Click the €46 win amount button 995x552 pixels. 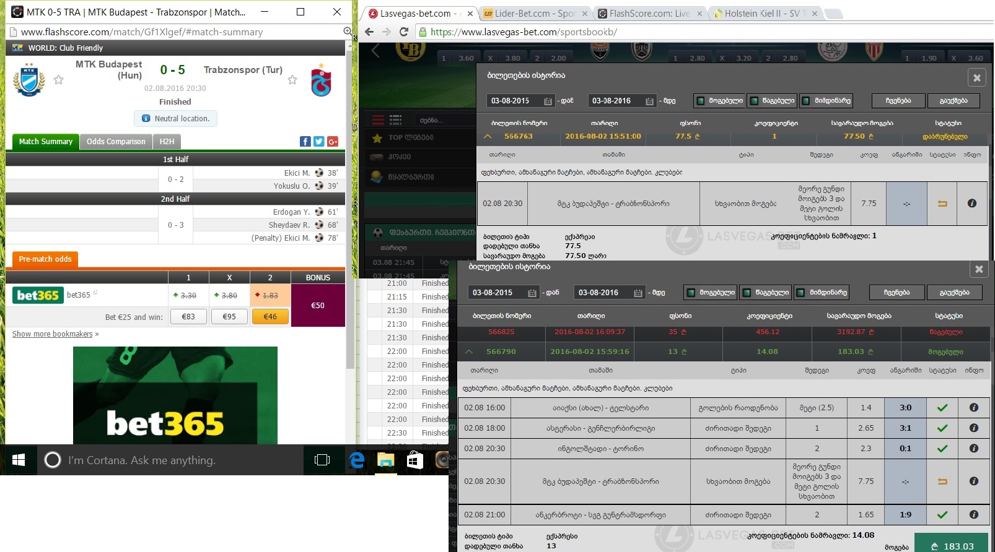pos(270,317)
